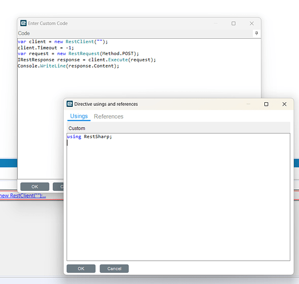
Task: Maximize the Directive usings and references dialog
Action: pyautogui.click(x=266, y=104)
